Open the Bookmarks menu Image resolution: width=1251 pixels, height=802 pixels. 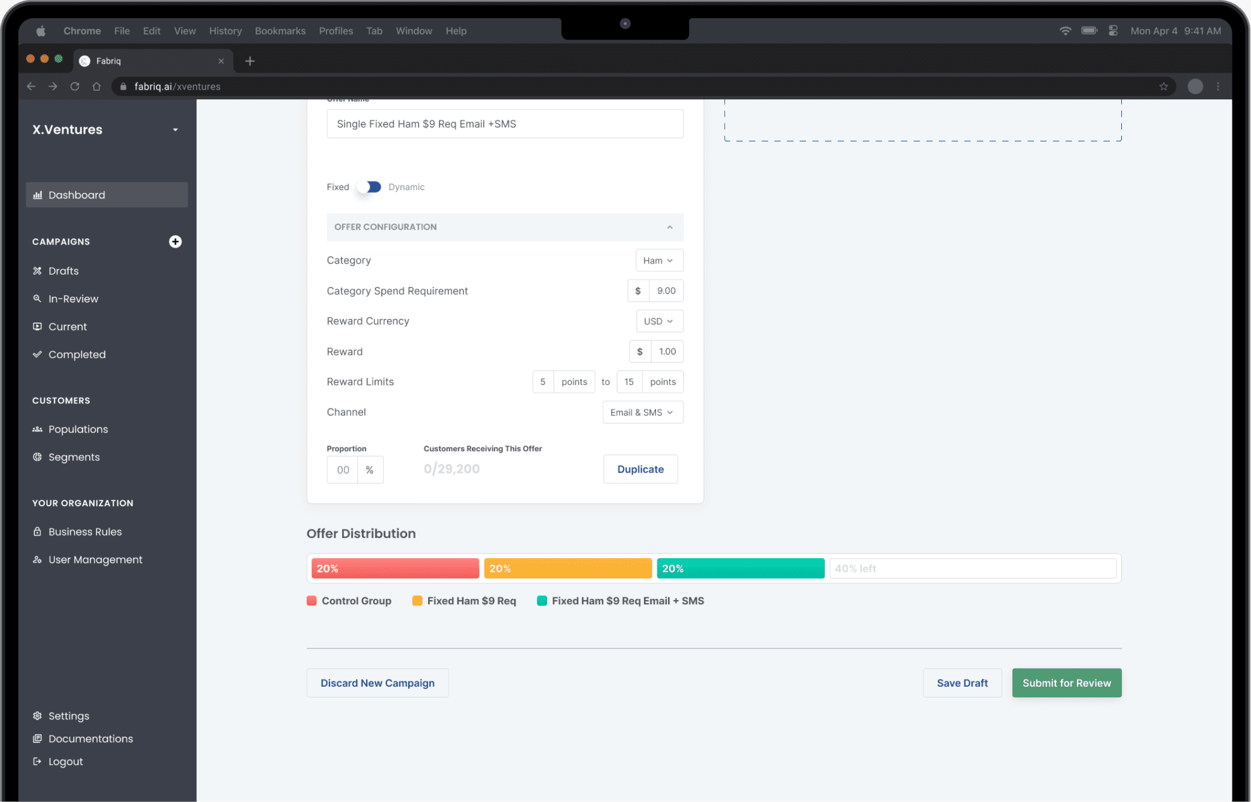[280, 31]
